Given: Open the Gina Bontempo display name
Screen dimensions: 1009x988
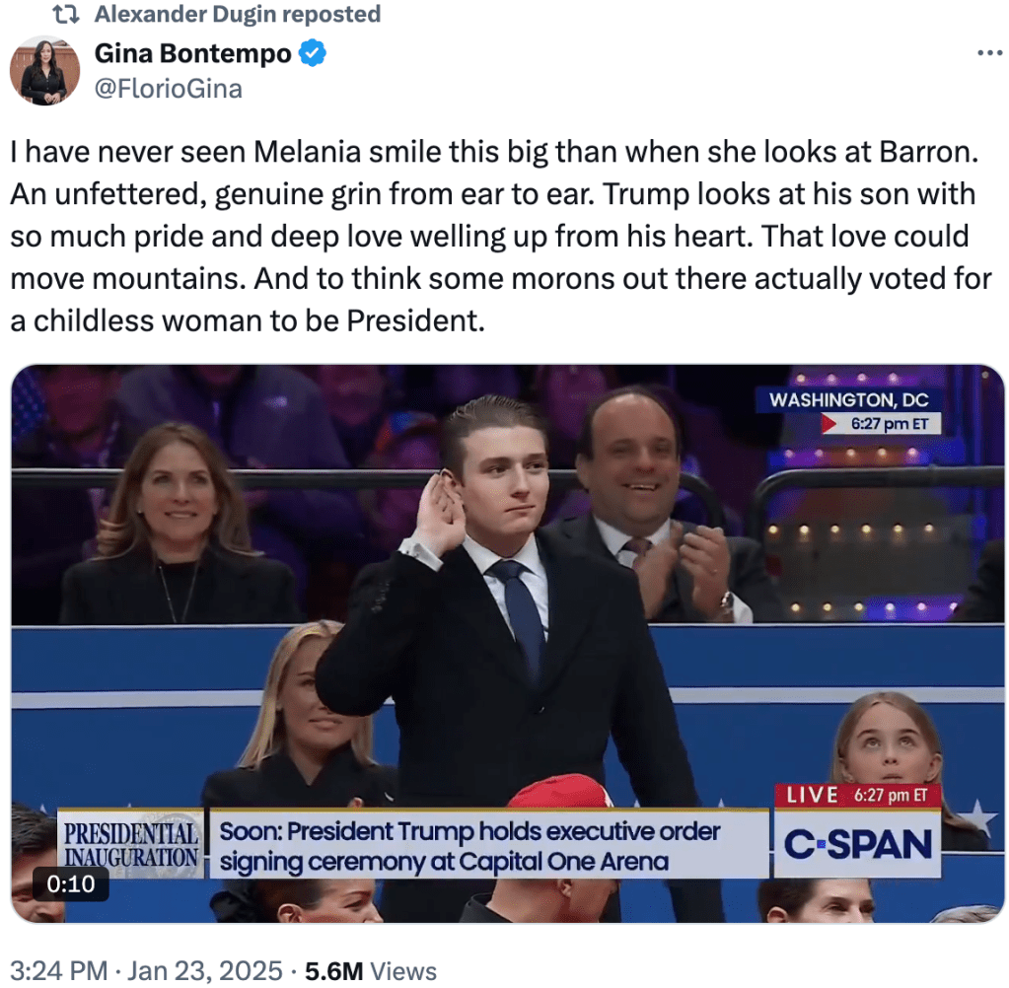Looking at the screenshot, I should click(x=192, y=54).
